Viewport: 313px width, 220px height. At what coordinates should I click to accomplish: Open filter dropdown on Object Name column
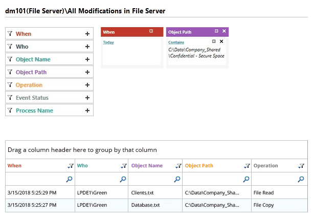(178, 166)
